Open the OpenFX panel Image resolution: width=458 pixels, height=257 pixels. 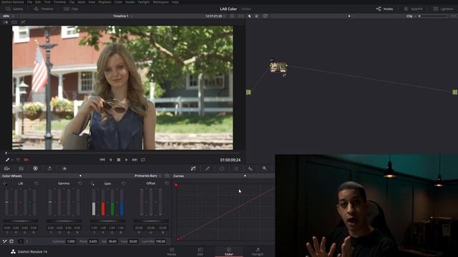(x=413, y=9)
